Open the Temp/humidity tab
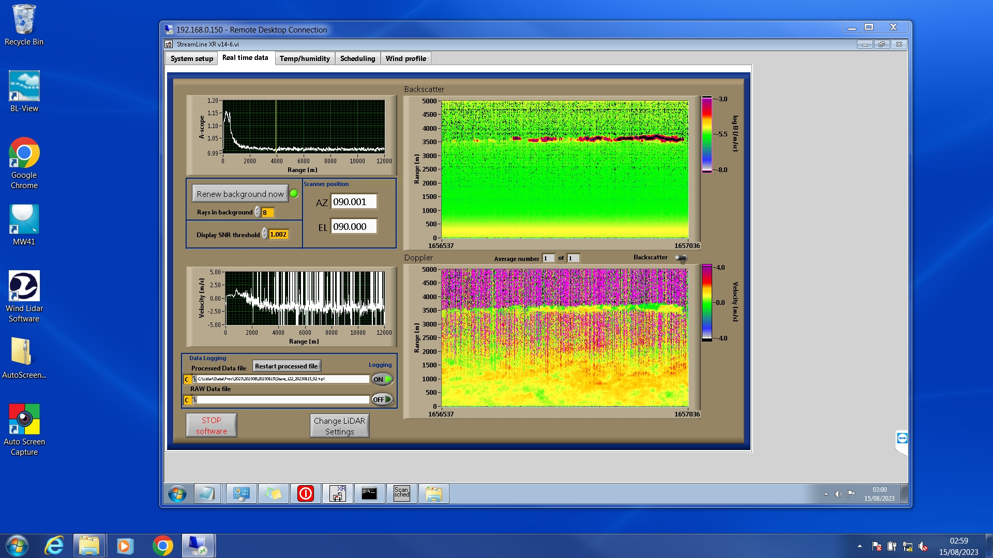This screenshot has height=558, width=993. coord(305,58)
